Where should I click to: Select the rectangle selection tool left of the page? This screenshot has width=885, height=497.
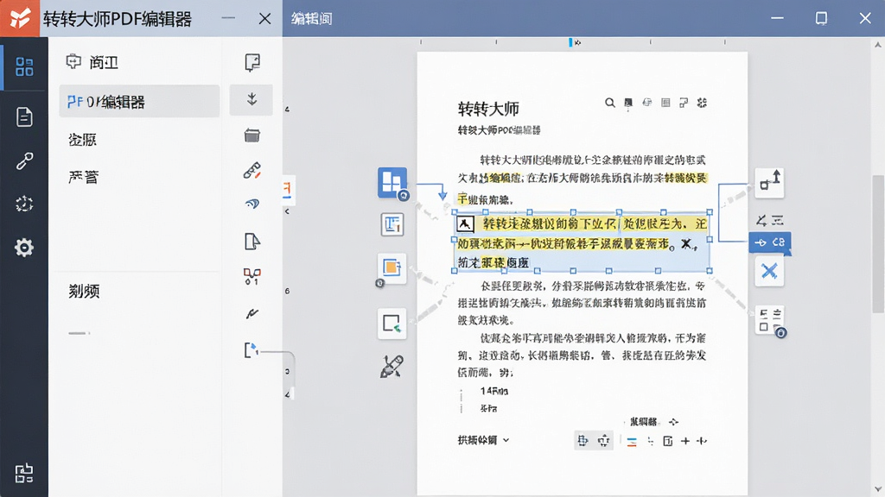(x=392, y=324)
